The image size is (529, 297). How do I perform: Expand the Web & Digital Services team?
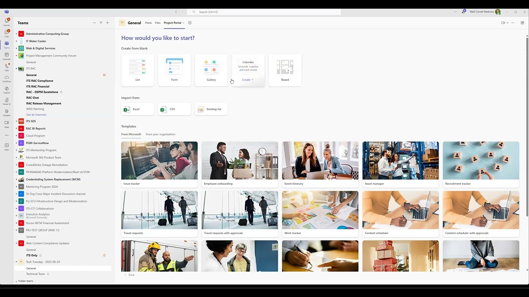tap(17, 48)
